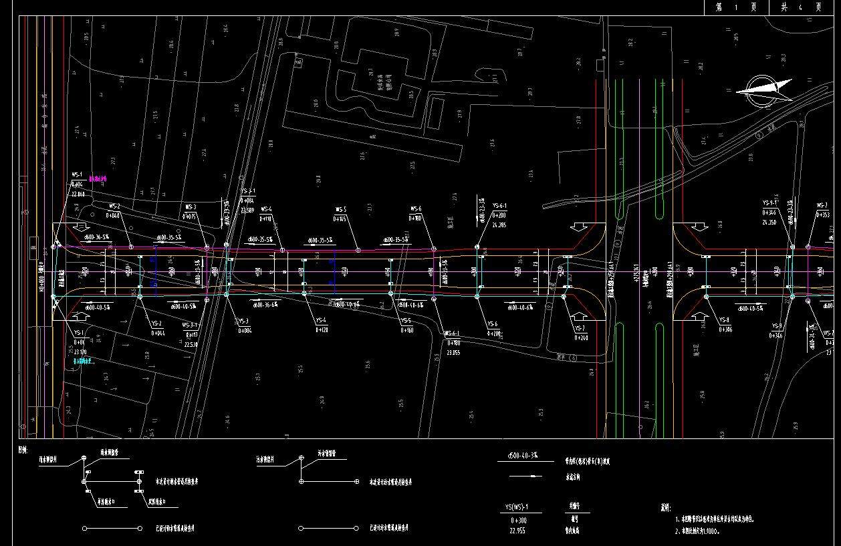841x546 pixels.
Task: Select the WS-1 manhole label
Action: 77,174
